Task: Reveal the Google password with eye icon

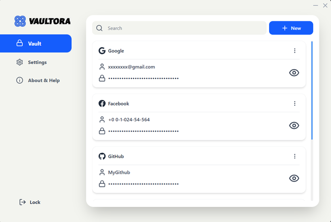Action: point(294,73)
